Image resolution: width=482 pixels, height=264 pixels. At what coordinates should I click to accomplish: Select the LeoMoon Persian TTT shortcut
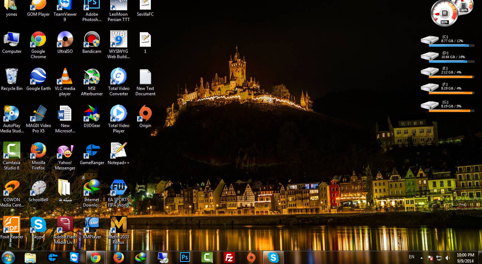tap(119, 11)
